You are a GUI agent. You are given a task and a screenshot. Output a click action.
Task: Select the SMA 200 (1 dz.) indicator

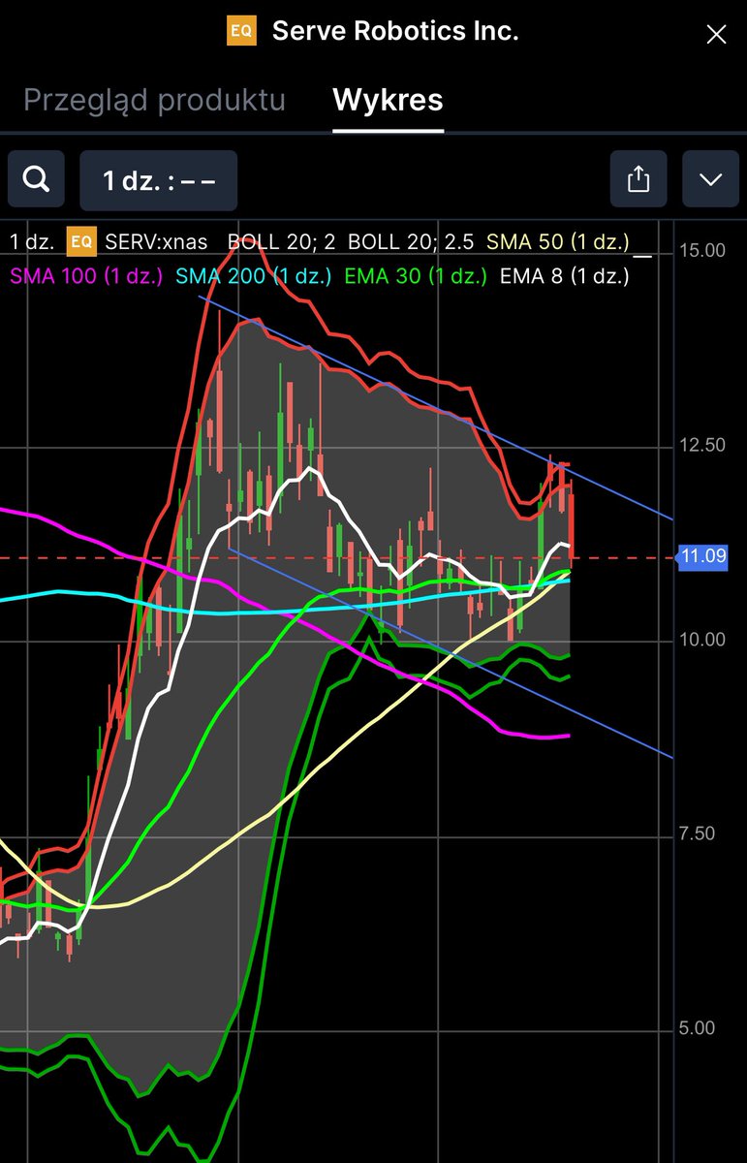click(254, 276)
